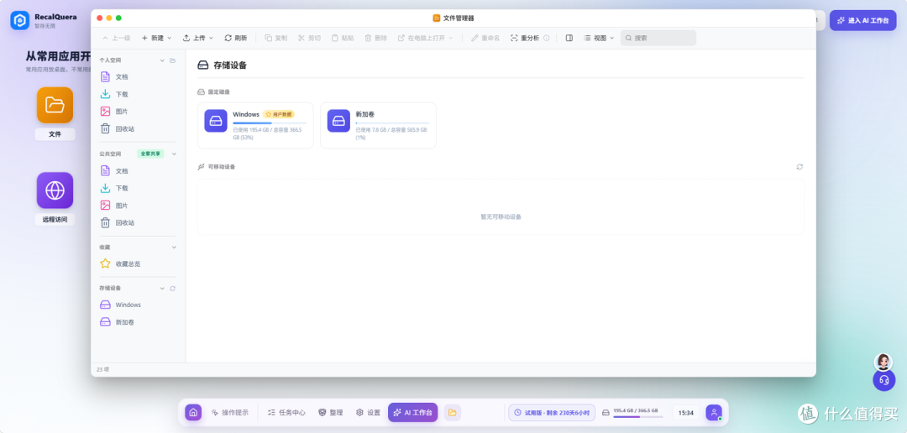Viewport: 907px width, 433px height.
Task: Click the RecalQuera logo icon
Action: pos(19,21)
